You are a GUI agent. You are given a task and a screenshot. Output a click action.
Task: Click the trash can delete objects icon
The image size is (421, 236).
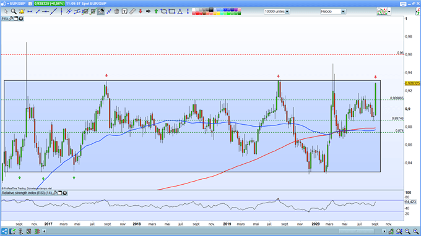click(x=116, y=12)
